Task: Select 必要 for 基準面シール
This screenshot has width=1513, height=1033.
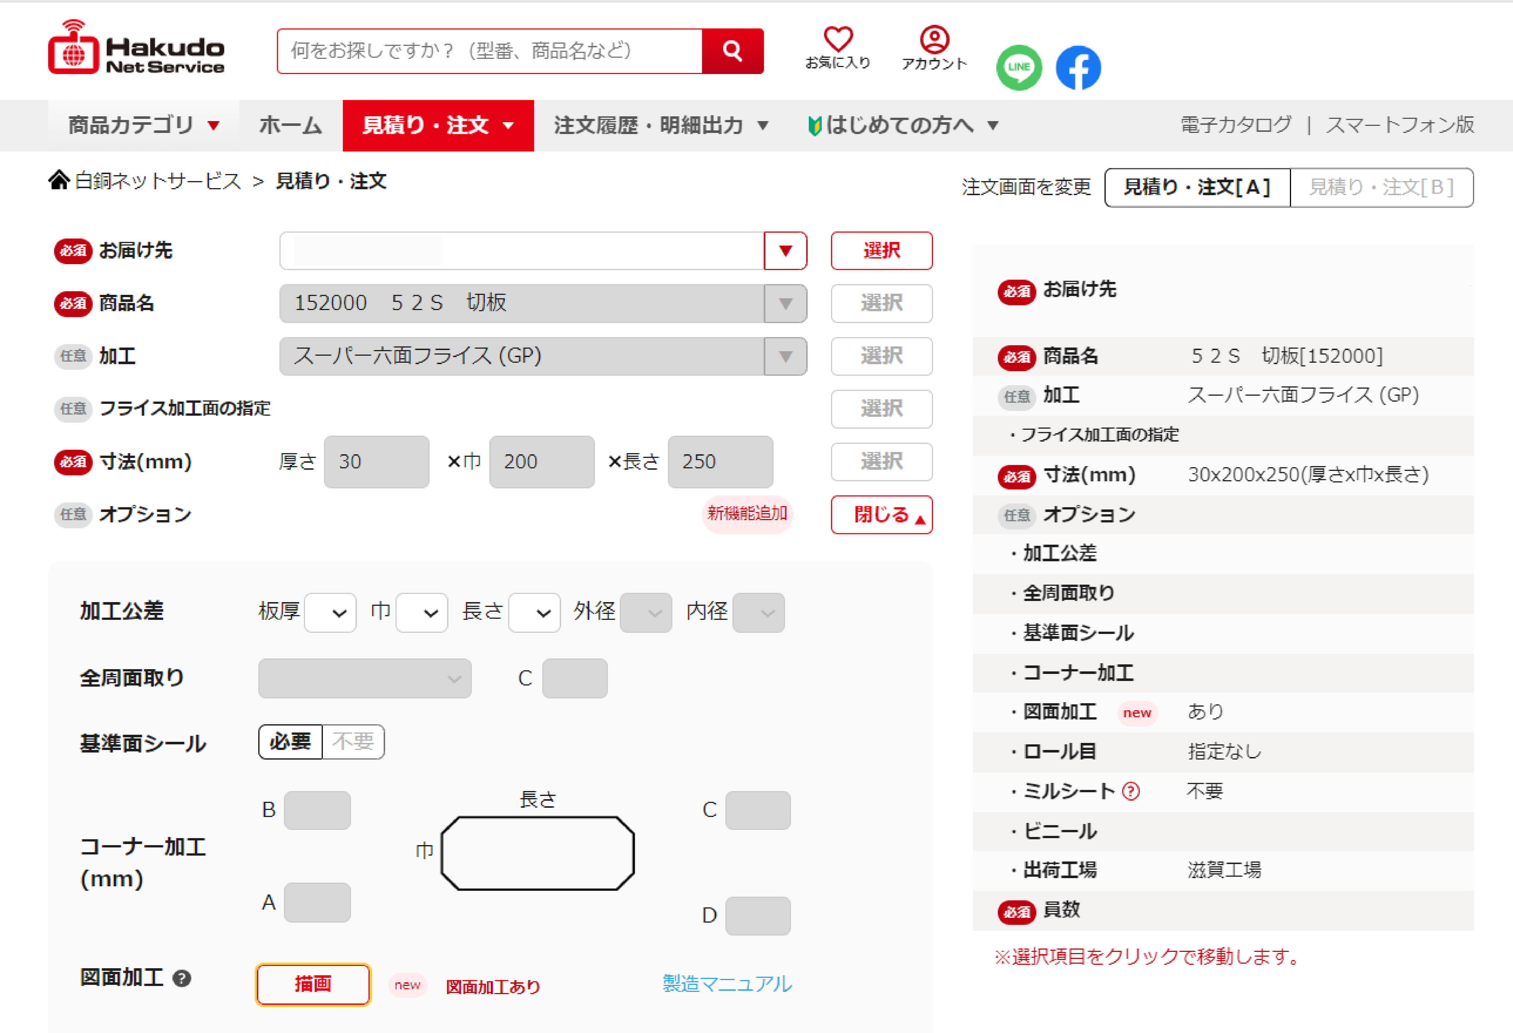Action: 290,741
